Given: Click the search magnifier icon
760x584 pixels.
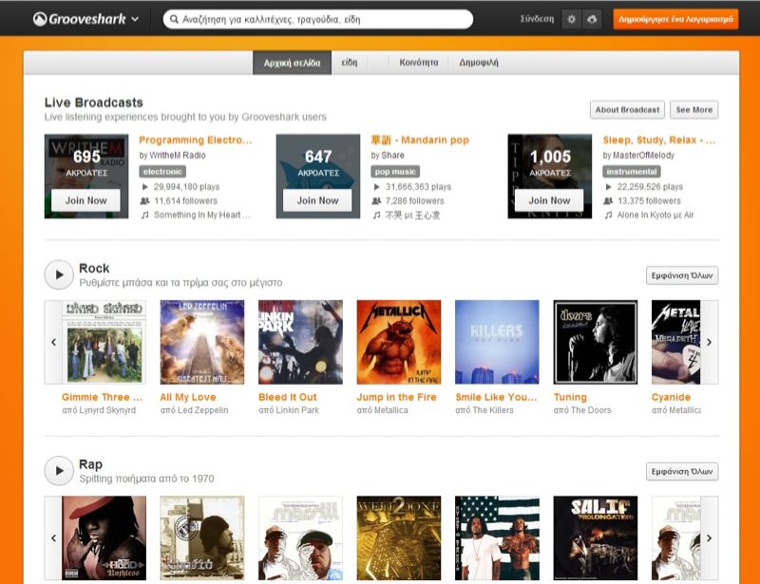Looking at the screenshot, I should (x=174, y=19).
